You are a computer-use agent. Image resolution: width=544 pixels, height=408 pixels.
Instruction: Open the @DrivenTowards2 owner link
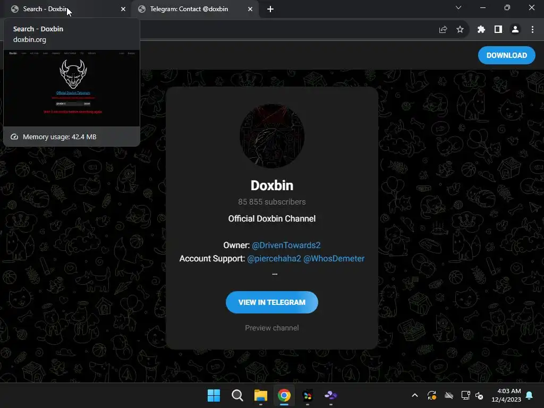[286, 245]
